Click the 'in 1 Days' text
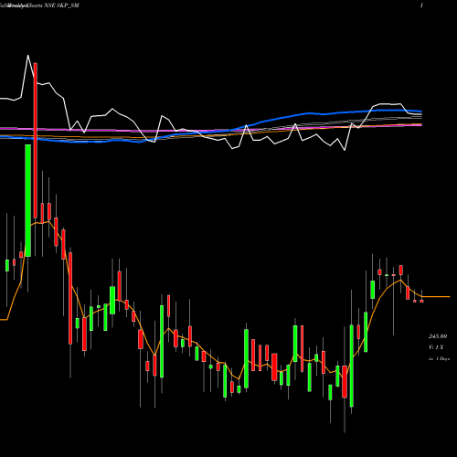This screenshot has width=457, height=457. click(x=439, y=358)
